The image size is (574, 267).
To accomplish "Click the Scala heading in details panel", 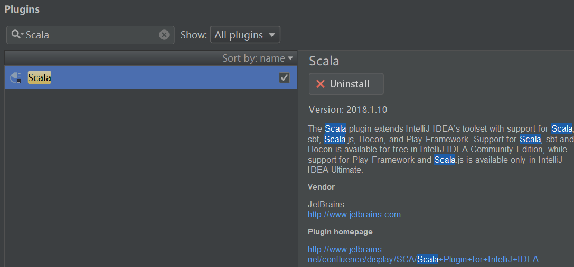I will pyautogui.click(x=324, y=61).
